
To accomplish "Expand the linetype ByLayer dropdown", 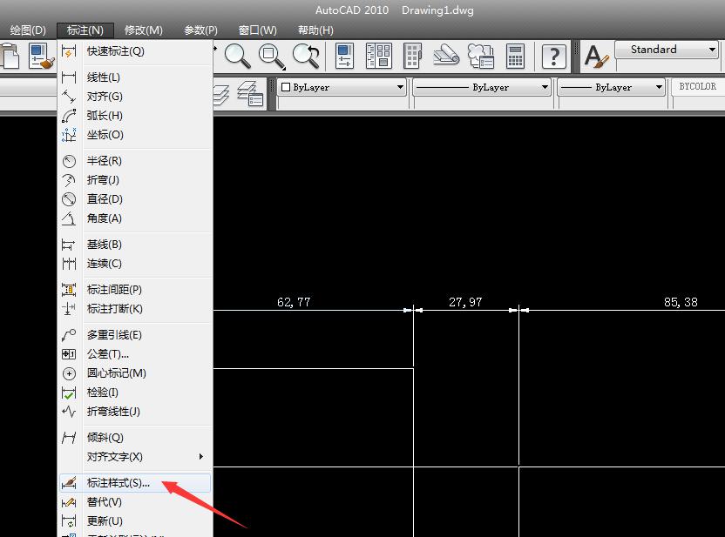I will 545,87.
